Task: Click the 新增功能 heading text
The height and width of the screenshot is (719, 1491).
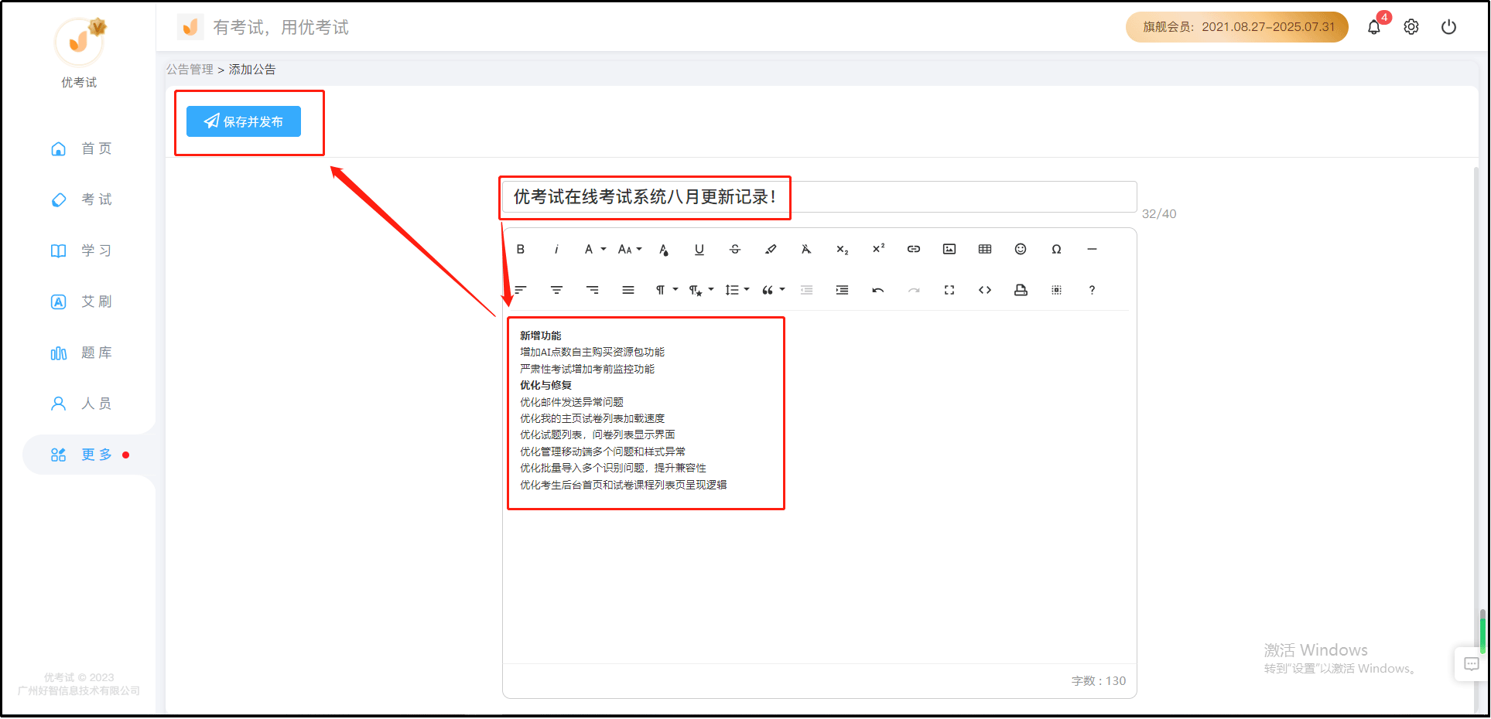Action: tap(541, 336)
